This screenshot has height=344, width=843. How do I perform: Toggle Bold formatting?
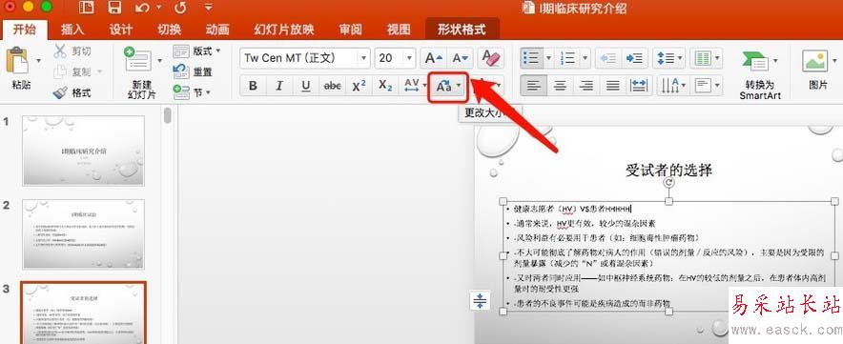point(254,86)
